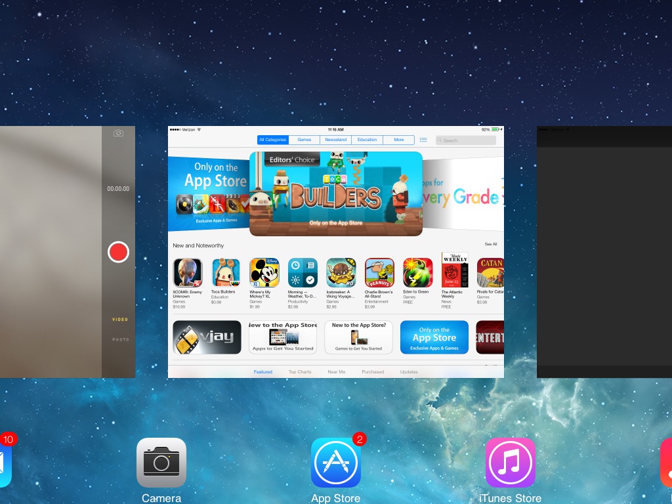The height and width of the screenshot is (504, 672).
Task: Select VIDEO mode in Camera
Action: coord(119,319)
